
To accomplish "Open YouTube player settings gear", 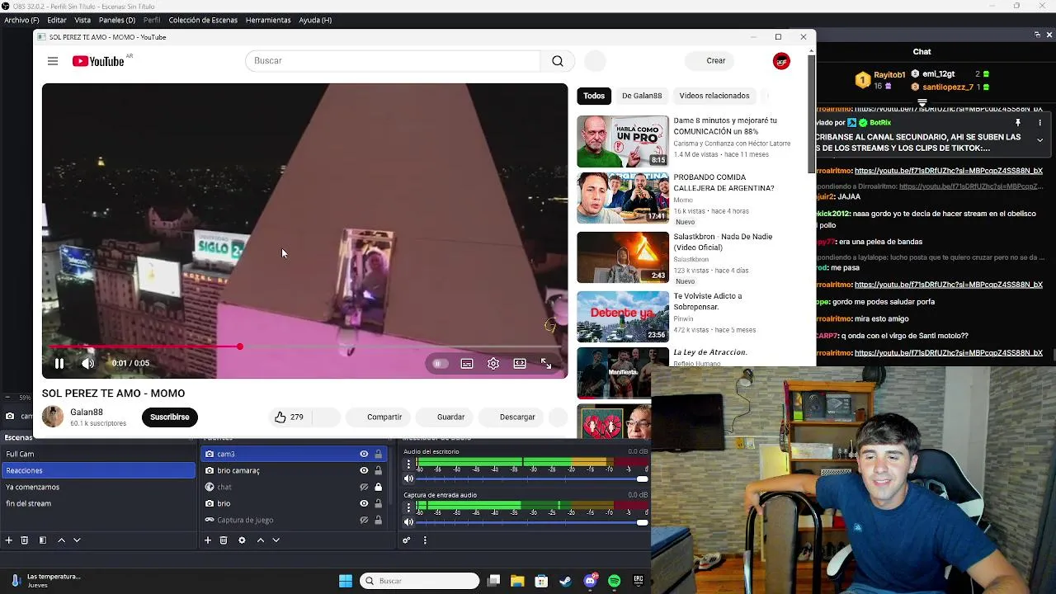I will 493,364.
